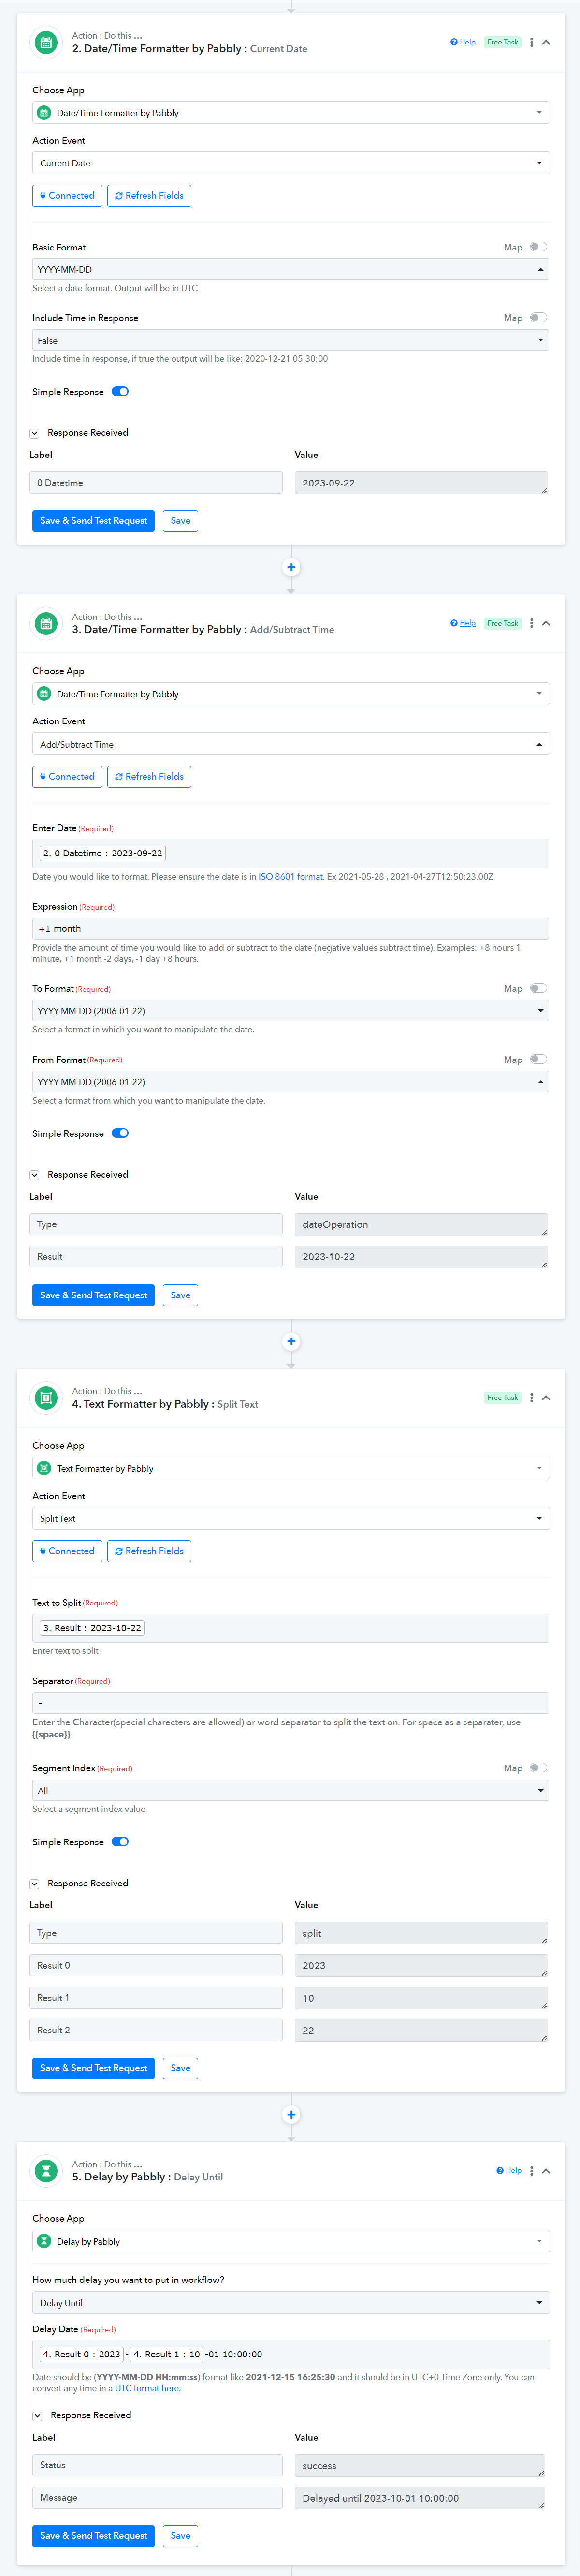Collapse Response Received section in step 2

(34, 433)
